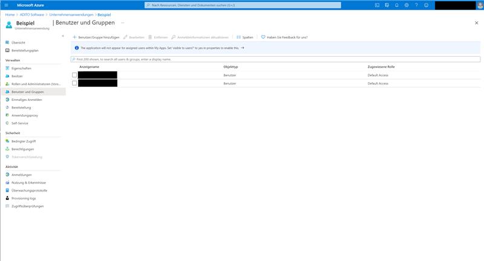Open the help question mark icon

coord(416,5)
